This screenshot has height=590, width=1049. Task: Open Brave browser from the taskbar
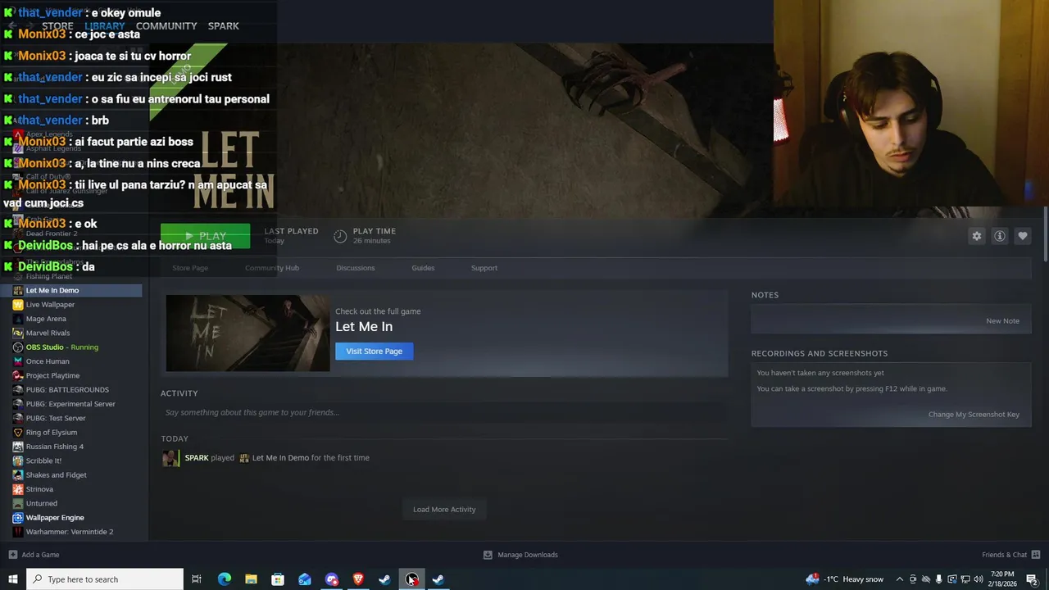[x=358, y=579]
